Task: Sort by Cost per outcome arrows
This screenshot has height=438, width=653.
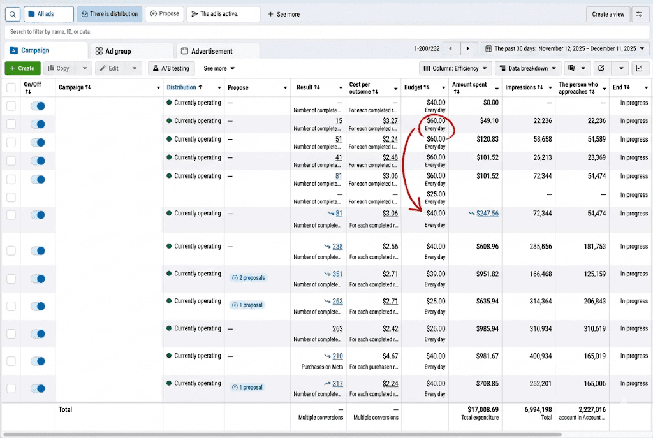Action: (x=375, y=92)
